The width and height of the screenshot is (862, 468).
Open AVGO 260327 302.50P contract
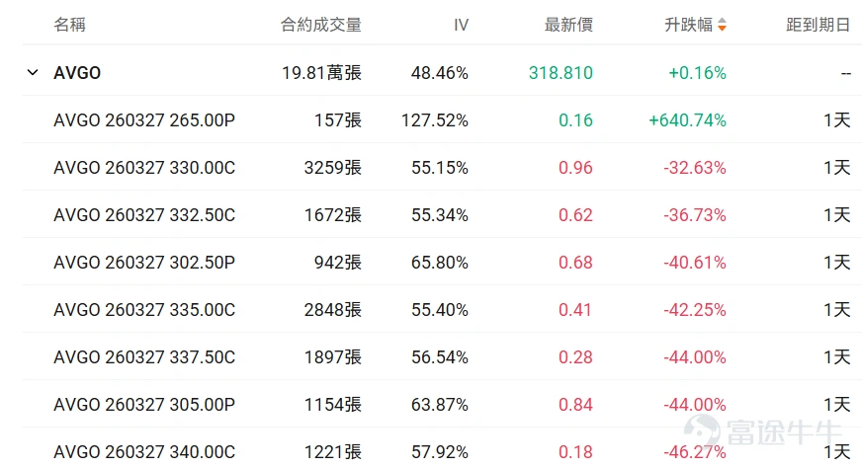tap(144, 262)
